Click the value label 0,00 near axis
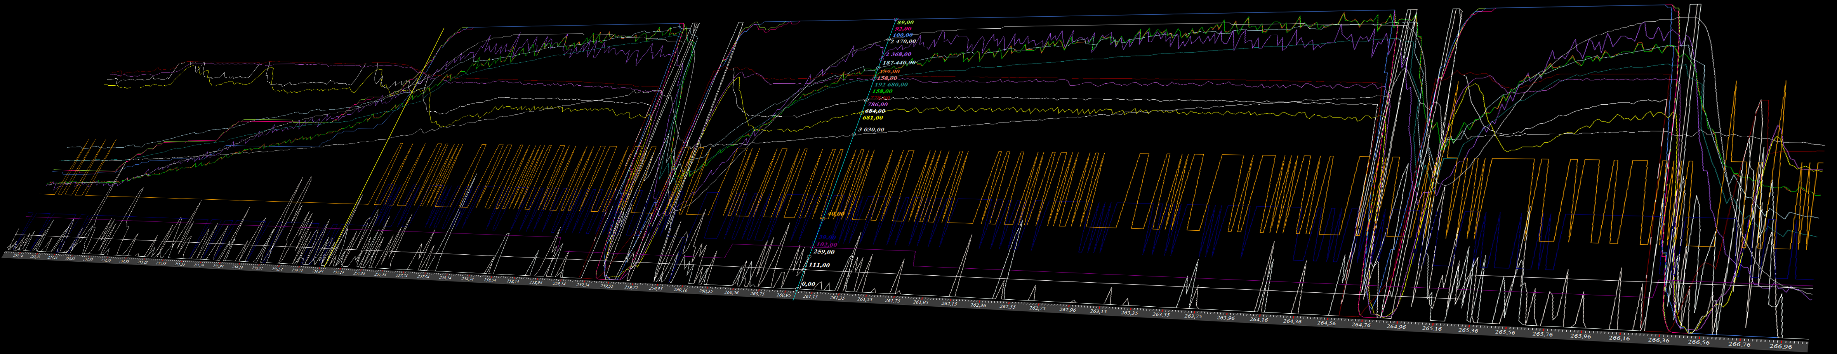The image size is (1837, 354). tap(809, 284)
